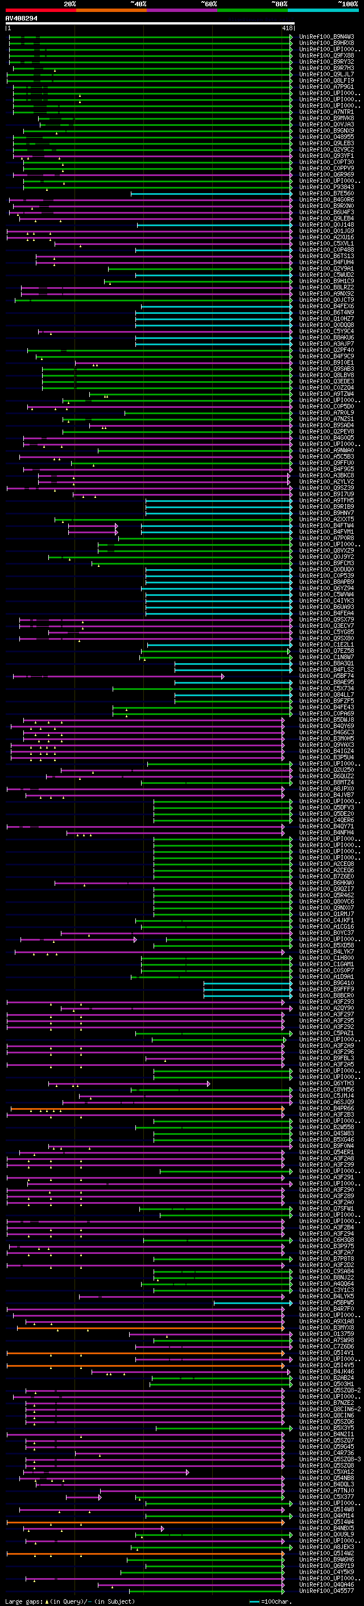Select the UniRef100_C1E2L1 label

pos(326,645)
